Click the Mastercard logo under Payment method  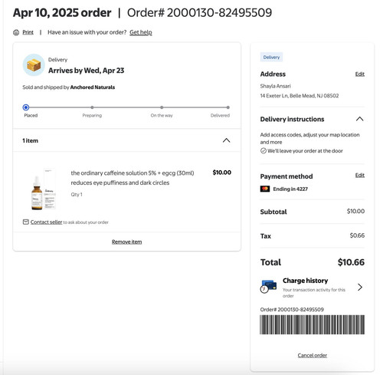coord(265,189)
